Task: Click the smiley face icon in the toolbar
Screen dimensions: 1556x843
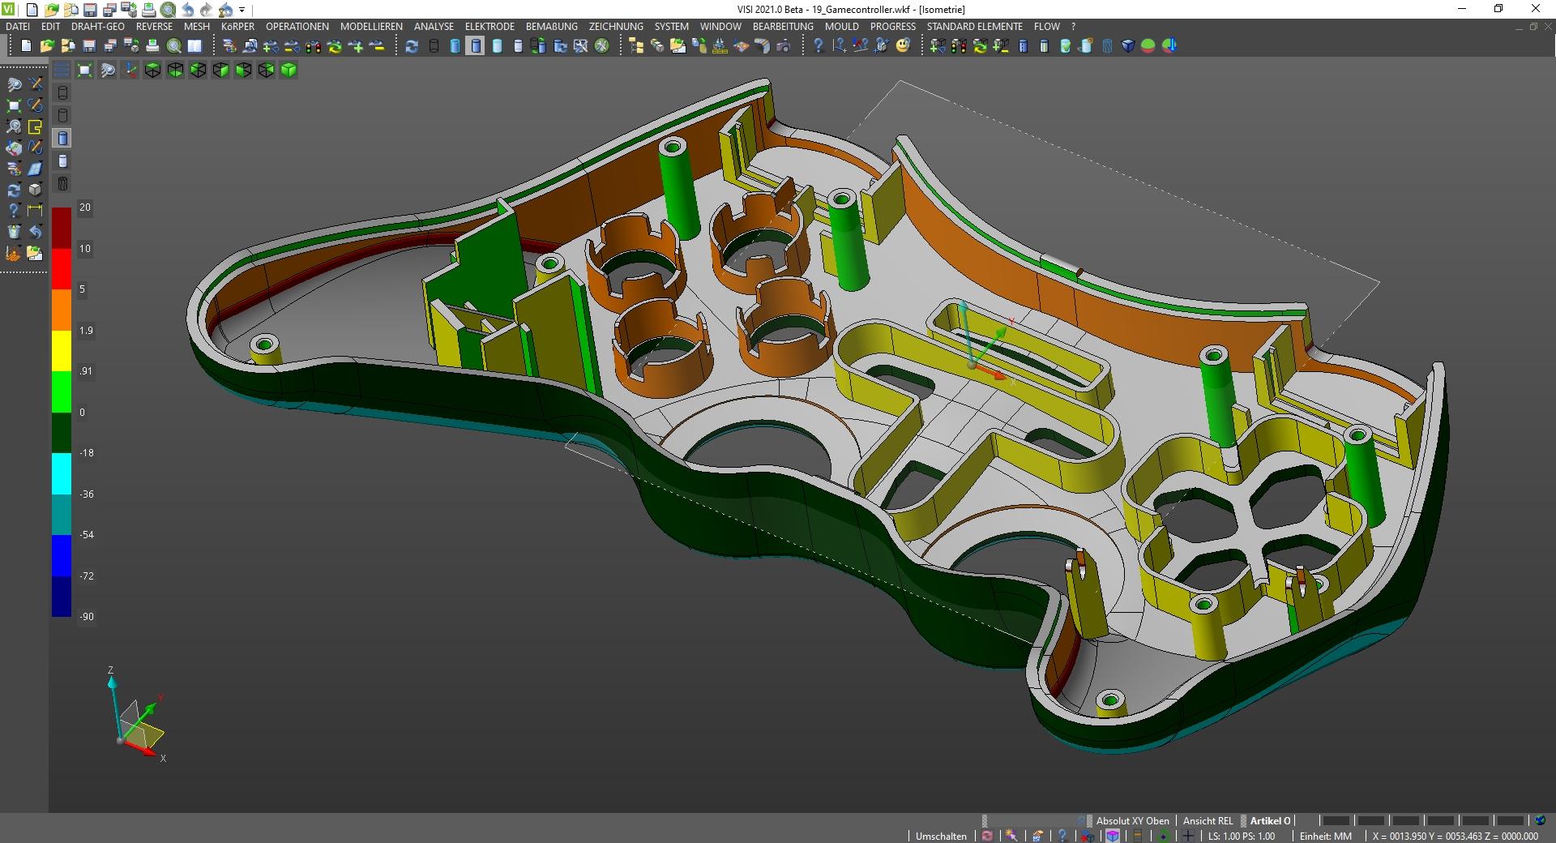Action: pos(903,46)
